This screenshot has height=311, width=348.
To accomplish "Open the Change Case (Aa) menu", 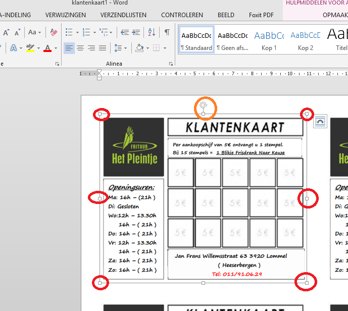I will tap(34, 32).
